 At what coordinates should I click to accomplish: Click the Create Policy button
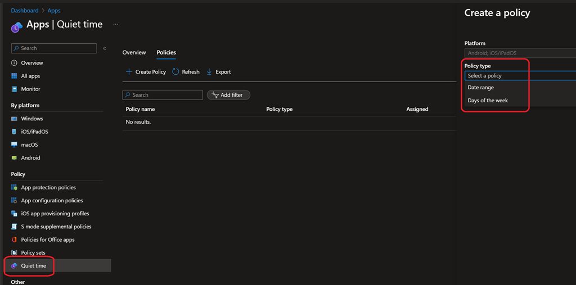(146, 72)
